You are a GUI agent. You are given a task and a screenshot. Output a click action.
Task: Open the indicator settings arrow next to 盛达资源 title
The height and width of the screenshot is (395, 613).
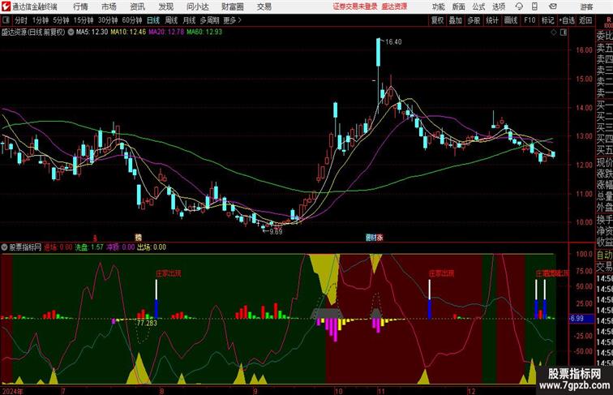tap(71, 32)
